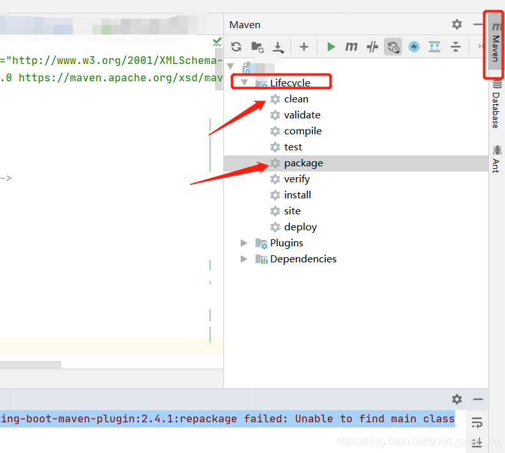
Task: Minimize the bottom output panel
Action: (478, 399)
